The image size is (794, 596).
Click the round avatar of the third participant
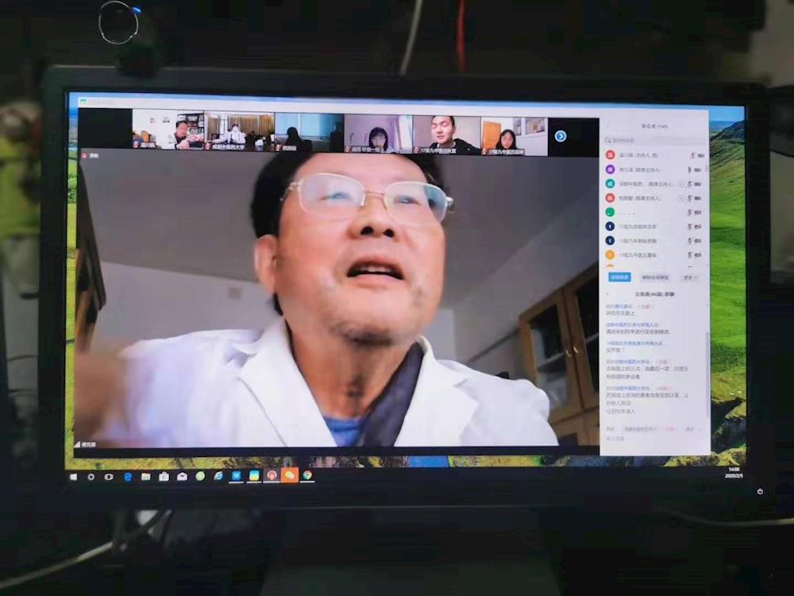pyautogui.click(x=610, y=184)
